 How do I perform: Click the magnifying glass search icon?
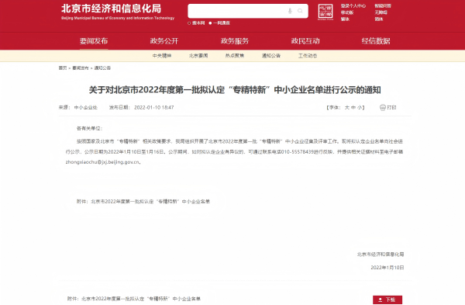point(300,11)
